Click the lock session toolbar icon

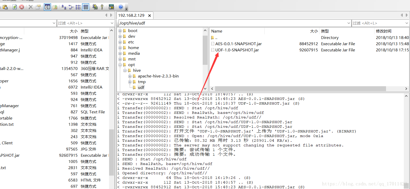(111, 7)
